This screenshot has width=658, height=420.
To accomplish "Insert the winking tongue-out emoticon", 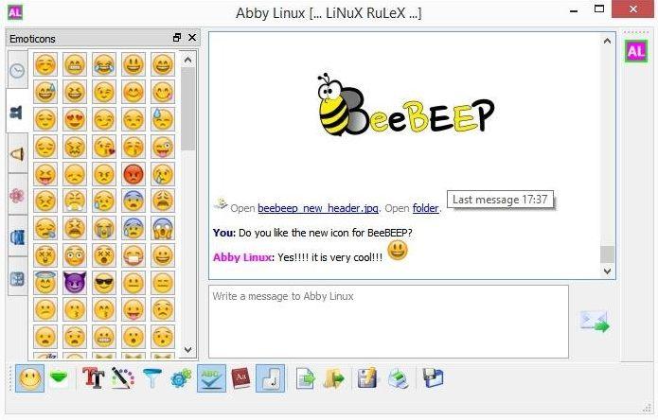I will pyautogui.click(x=163, y=147).
